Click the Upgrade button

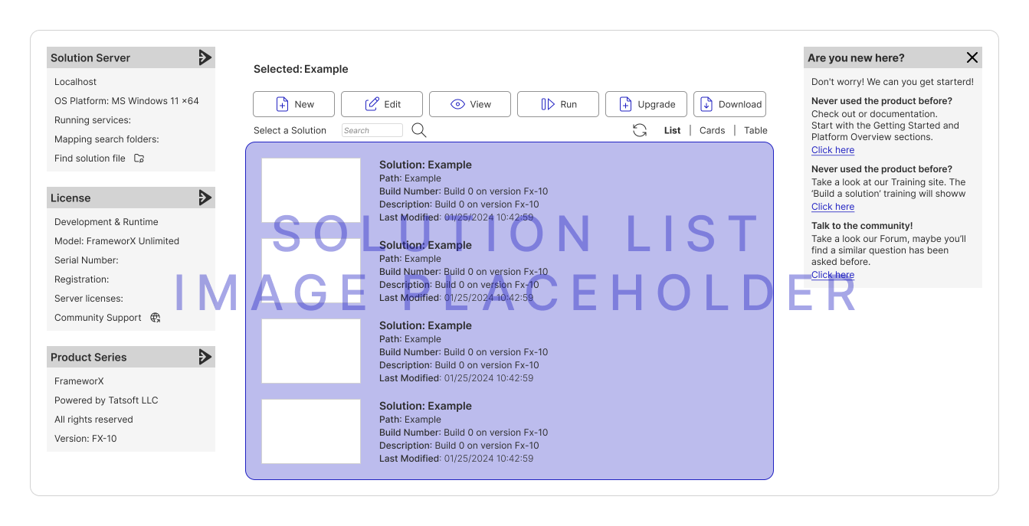coord(646,104)
